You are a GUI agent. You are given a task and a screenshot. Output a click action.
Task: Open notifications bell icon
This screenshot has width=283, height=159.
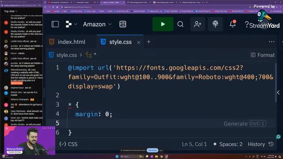(233, 24)
